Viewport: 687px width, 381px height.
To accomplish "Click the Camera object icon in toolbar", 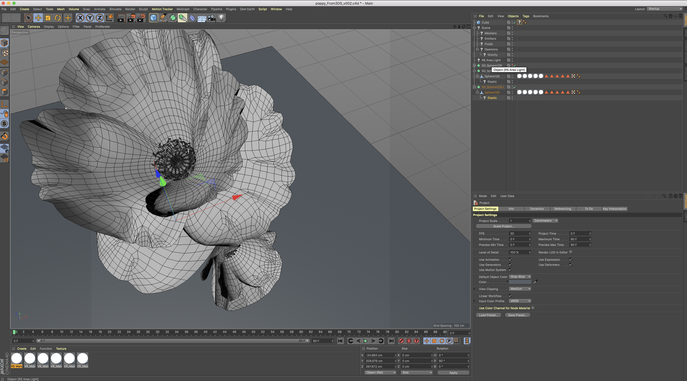I will 211,18.
